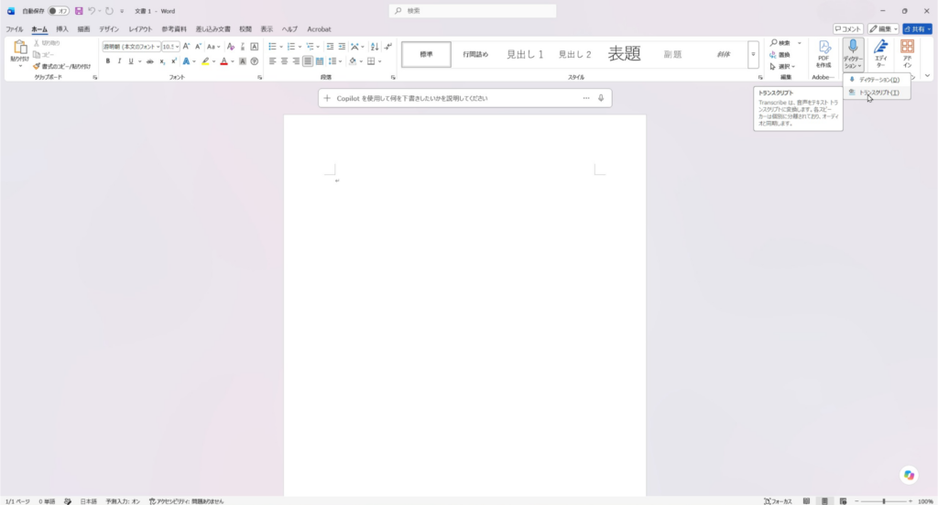The height and width of the screenshot is (505, 938).
Task: Click the Undo arrow icon
Action: click(x=92, y=11)
